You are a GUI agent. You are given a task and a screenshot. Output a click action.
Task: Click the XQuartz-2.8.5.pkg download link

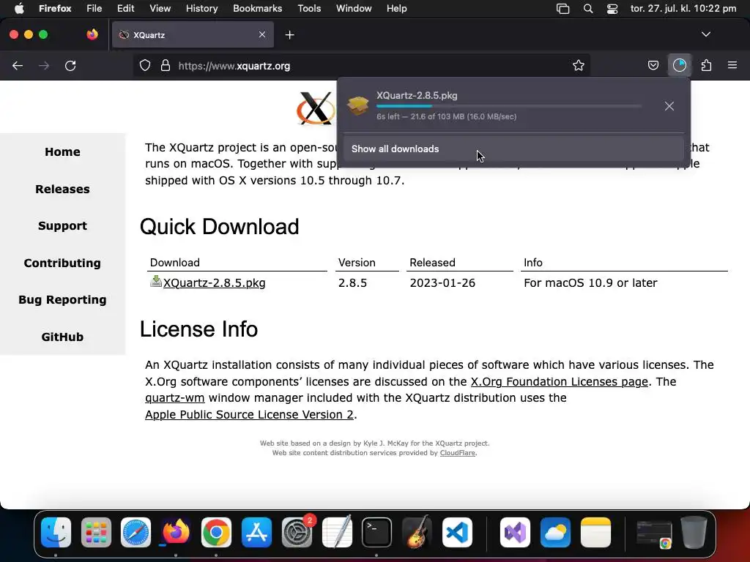(215, 283)
